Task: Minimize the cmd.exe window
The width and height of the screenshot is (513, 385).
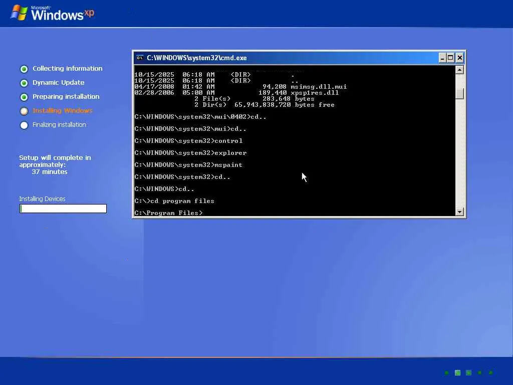Action: click(442, 58)
